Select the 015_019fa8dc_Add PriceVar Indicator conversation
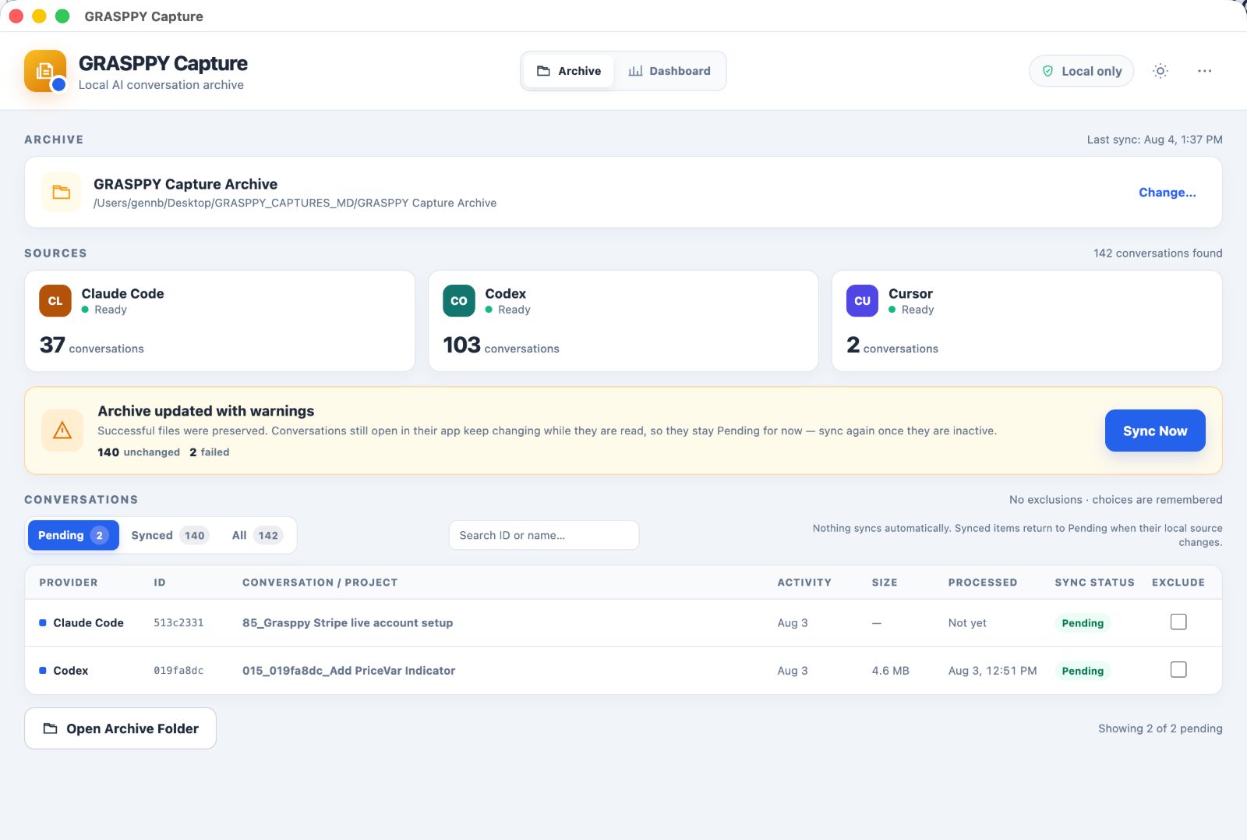The image size is (1247, 840). [x=348, y=671]
